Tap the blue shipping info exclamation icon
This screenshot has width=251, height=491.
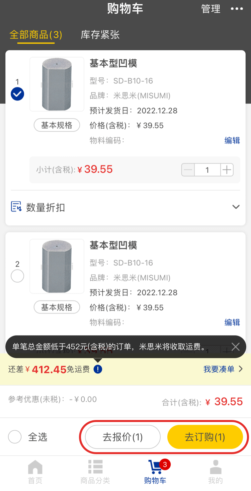coord(98,369)
